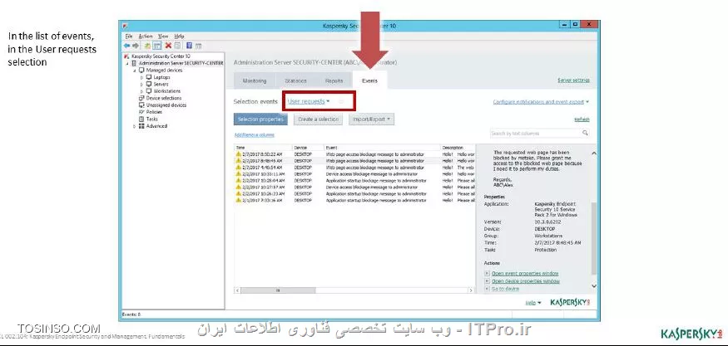Select the event at 2/2/2017 10:26:23 AM
The width and height of the screenshot is (728, 346).
point(354,193)
